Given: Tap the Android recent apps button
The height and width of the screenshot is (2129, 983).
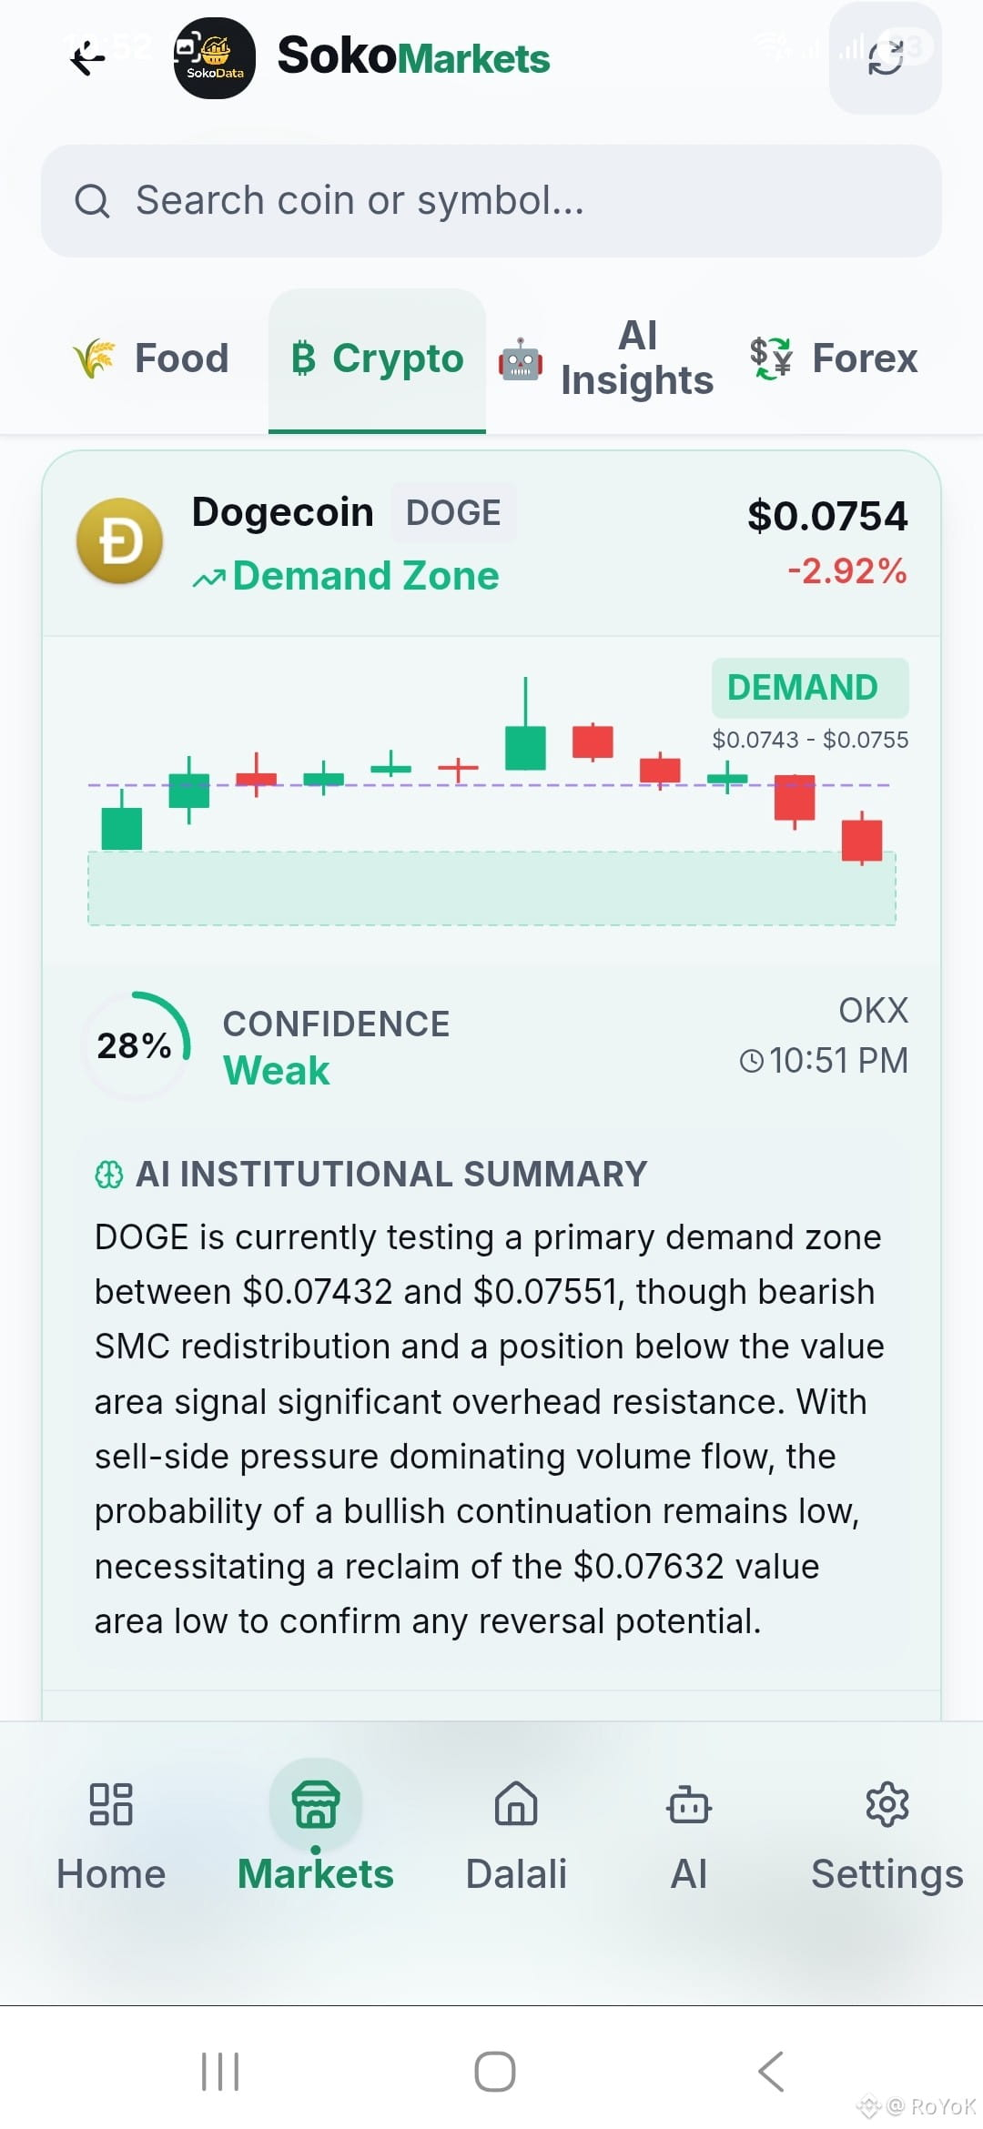Looking at the screenshot, I should 220,2071.
